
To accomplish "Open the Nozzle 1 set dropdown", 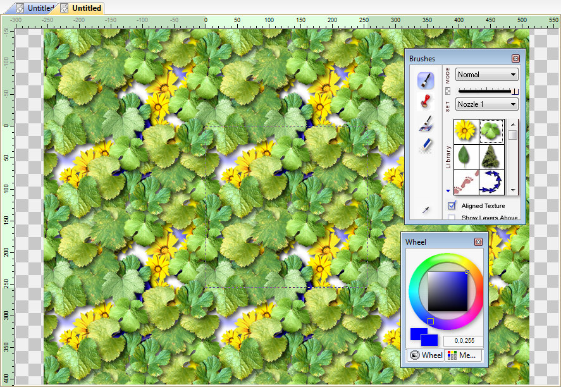I will coord(486,104).
